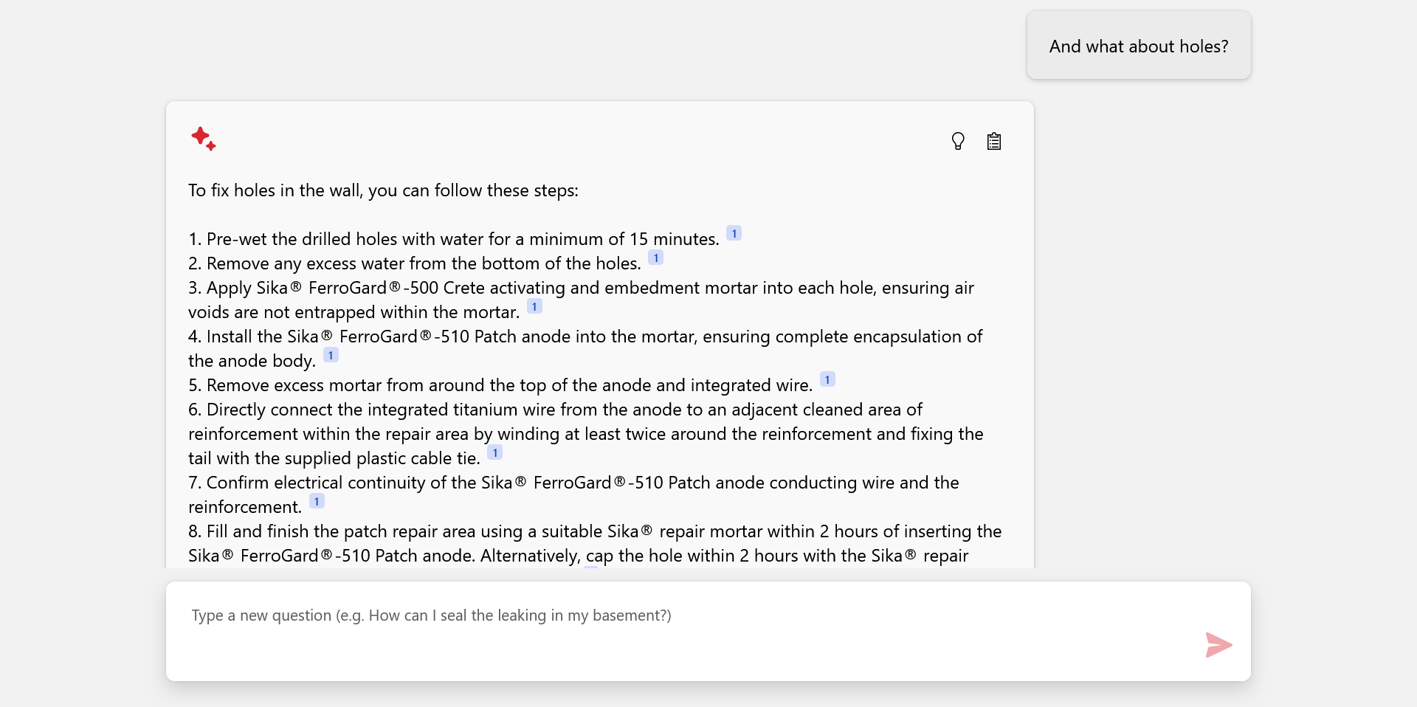Open citation 1 after the pre-wet step
This screenshot has width=1417, height=707.
(734, 233)
